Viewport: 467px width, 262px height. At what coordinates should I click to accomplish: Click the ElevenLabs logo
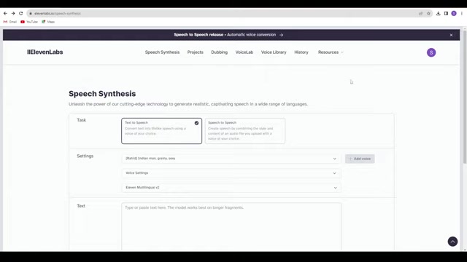coord(45,52)
